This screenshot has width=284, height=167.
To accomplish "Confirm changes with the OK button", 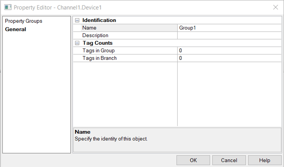I will click(x=193, y=160).
